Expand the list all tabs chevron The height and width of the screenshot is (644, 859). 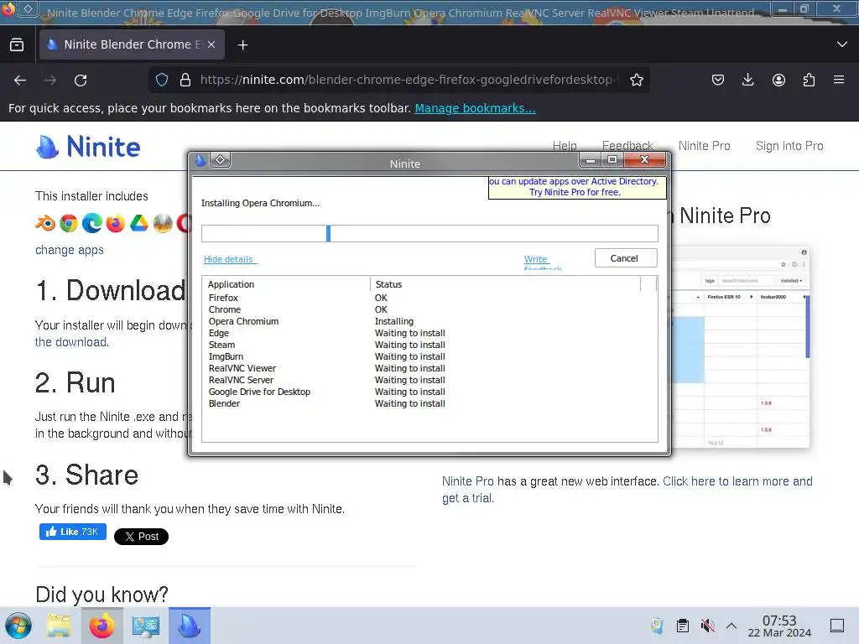tap(842, 44)
